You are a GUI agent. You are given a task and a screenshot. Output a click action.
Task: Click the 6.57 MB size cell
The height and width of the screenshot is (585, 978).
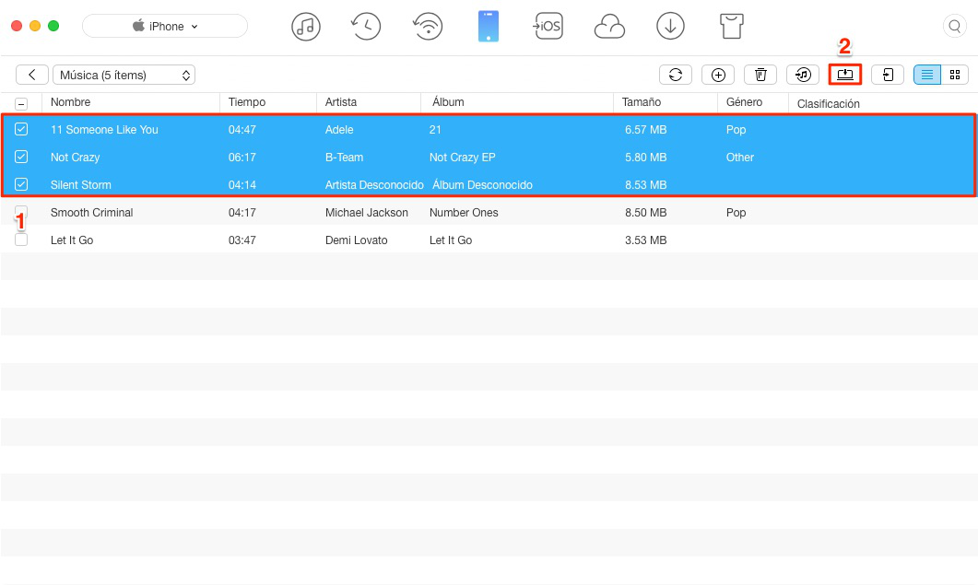[x=645, y=130]
